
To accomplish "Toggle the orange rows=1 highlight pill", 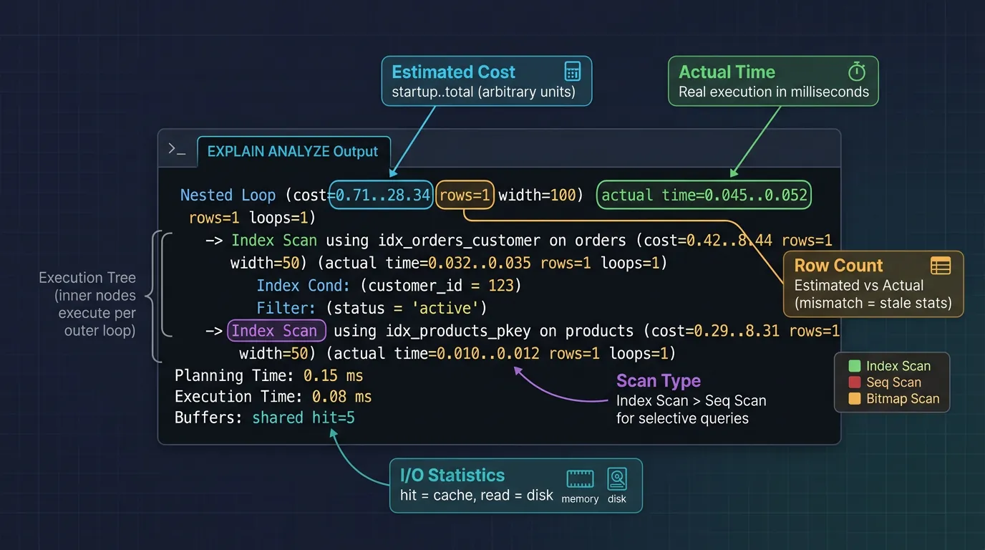I will tap(465, 194).
